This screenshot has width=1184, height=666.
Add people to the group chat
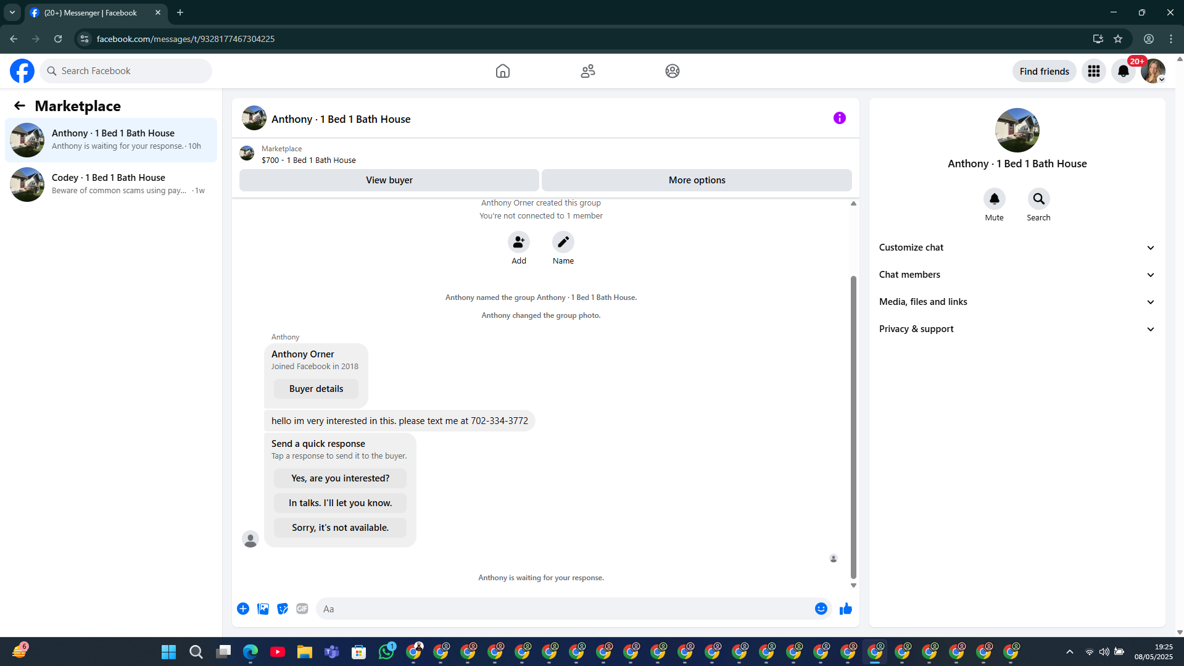(519, 242)
